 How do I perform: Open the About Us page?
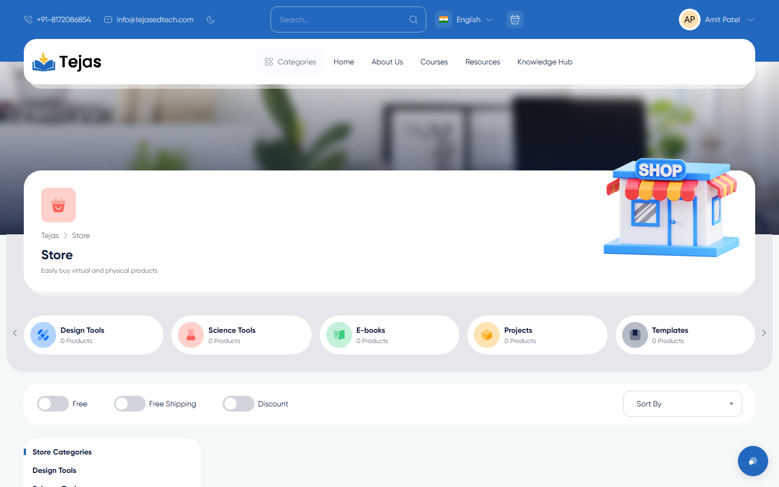click(387, 62)
